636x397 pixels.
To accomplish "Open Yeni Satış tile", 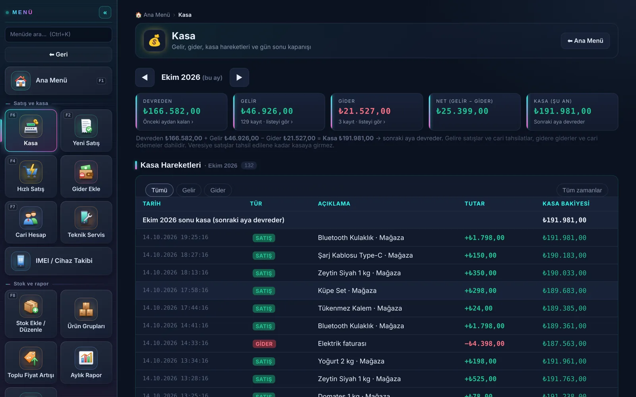I will [86, 131].
